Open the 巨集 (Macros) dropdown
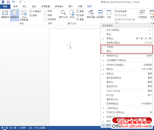154x130 pixels. click(x=152, y=15)
